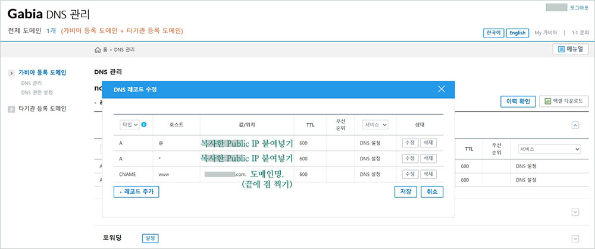This screenshot has width=595, height=249.
Task: Click the 1개 domain count link
Action: coord(51,31)
